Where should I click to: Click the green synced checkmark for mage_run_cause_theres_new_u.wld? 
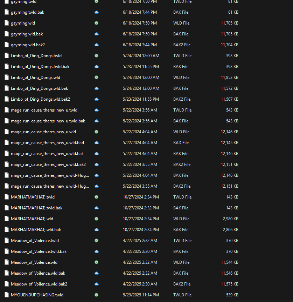[97, 132]
